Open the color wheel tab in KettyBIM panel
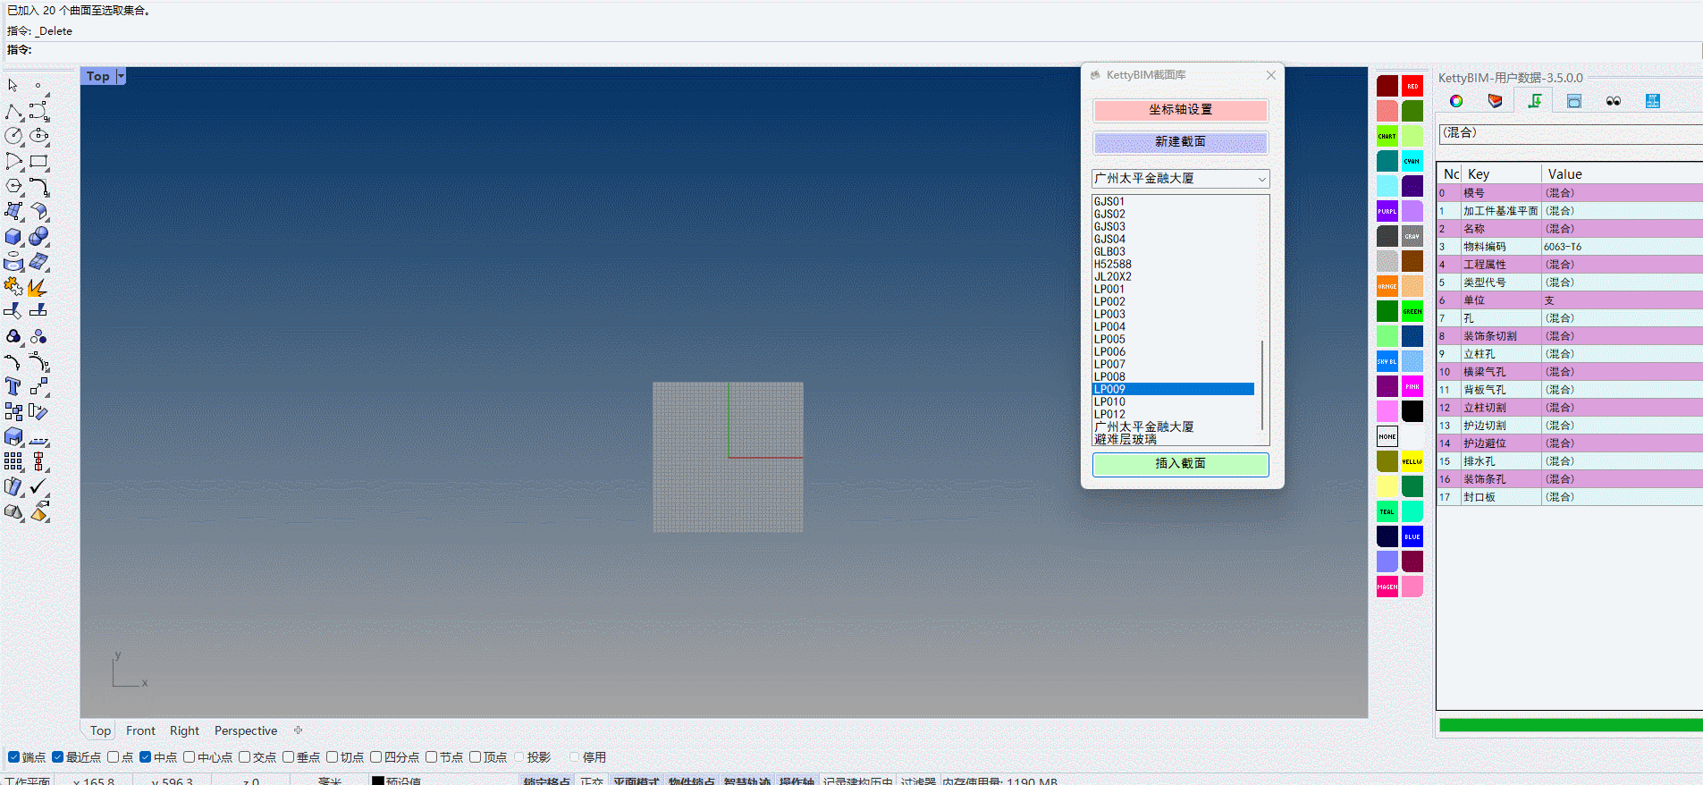This screenshot has height=785, width=1703. [1456, 101]
